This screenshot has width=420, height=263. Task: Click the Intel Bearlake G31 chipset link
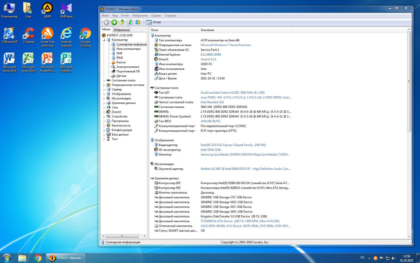(212, 102)
